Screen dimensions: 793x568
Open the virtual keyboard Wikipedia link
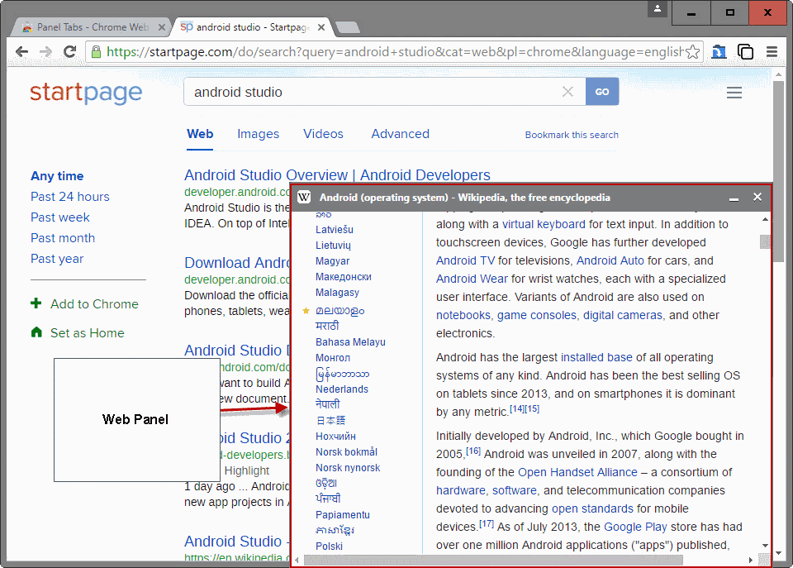click(544, 224)
